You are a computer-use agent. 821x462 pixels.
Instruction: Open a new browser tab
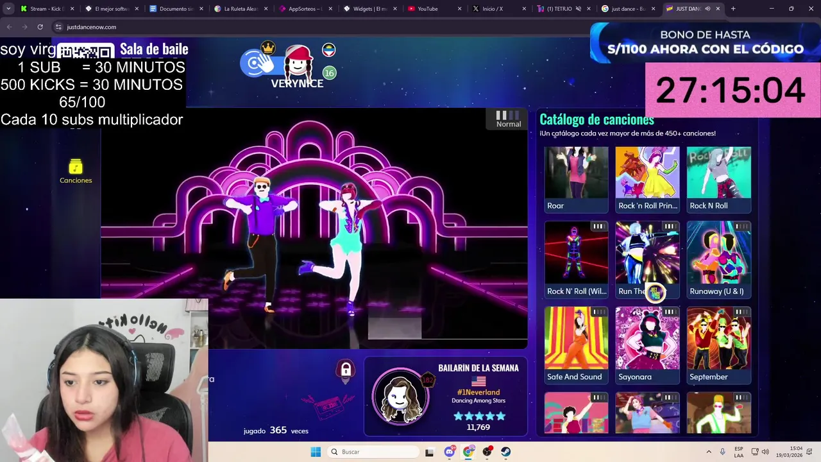(733, 9)
